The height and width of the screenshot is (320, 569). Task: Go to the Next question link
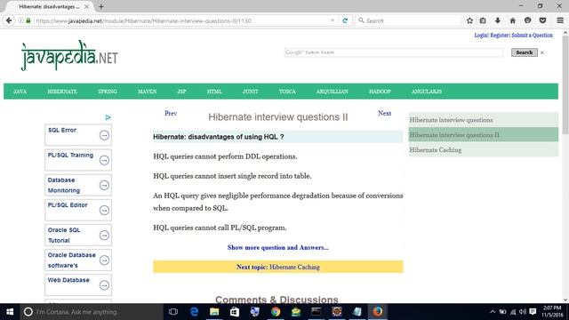coord(384,113)
